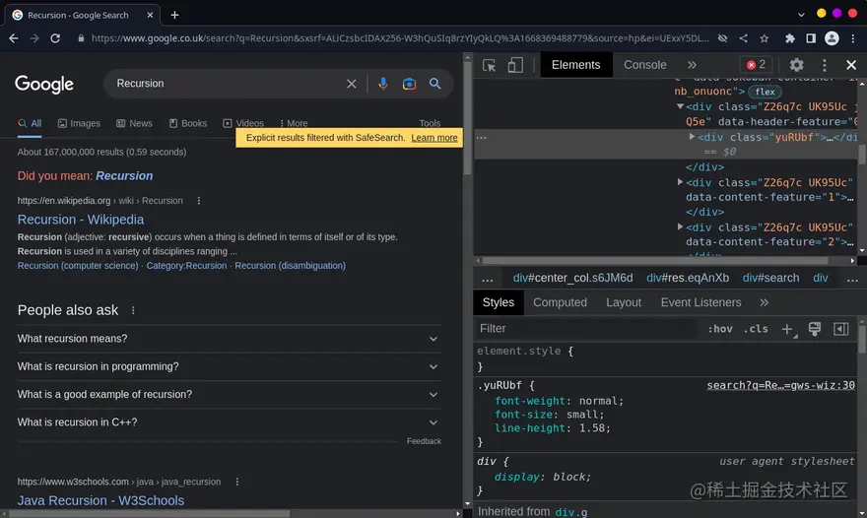
Task: Expand div with data-content-feature="2"
Action: pyautogui.click(x=680, y=227)
